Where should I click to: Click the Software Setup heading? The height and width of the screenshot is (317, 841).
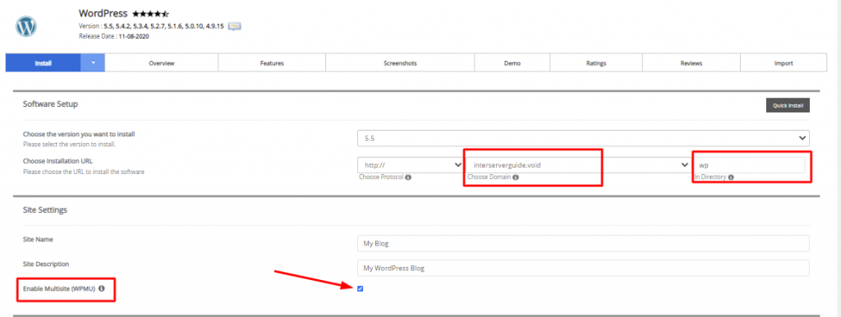click(x=50, y=104)
